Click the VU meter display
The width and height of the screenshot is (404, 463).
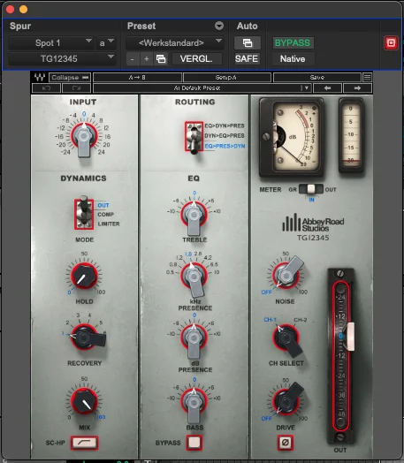(293, 138)
